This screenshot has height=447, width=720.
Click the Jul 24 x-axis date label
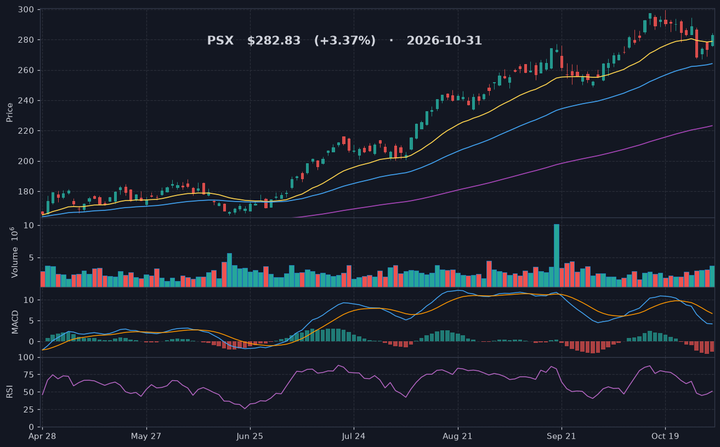pos(354,437)
